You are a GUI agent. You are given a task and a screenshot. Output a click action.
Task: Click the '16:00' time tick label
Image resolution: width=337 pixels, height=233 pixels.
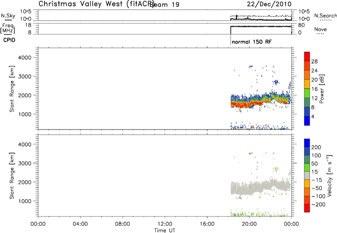(x=207, y=224)
